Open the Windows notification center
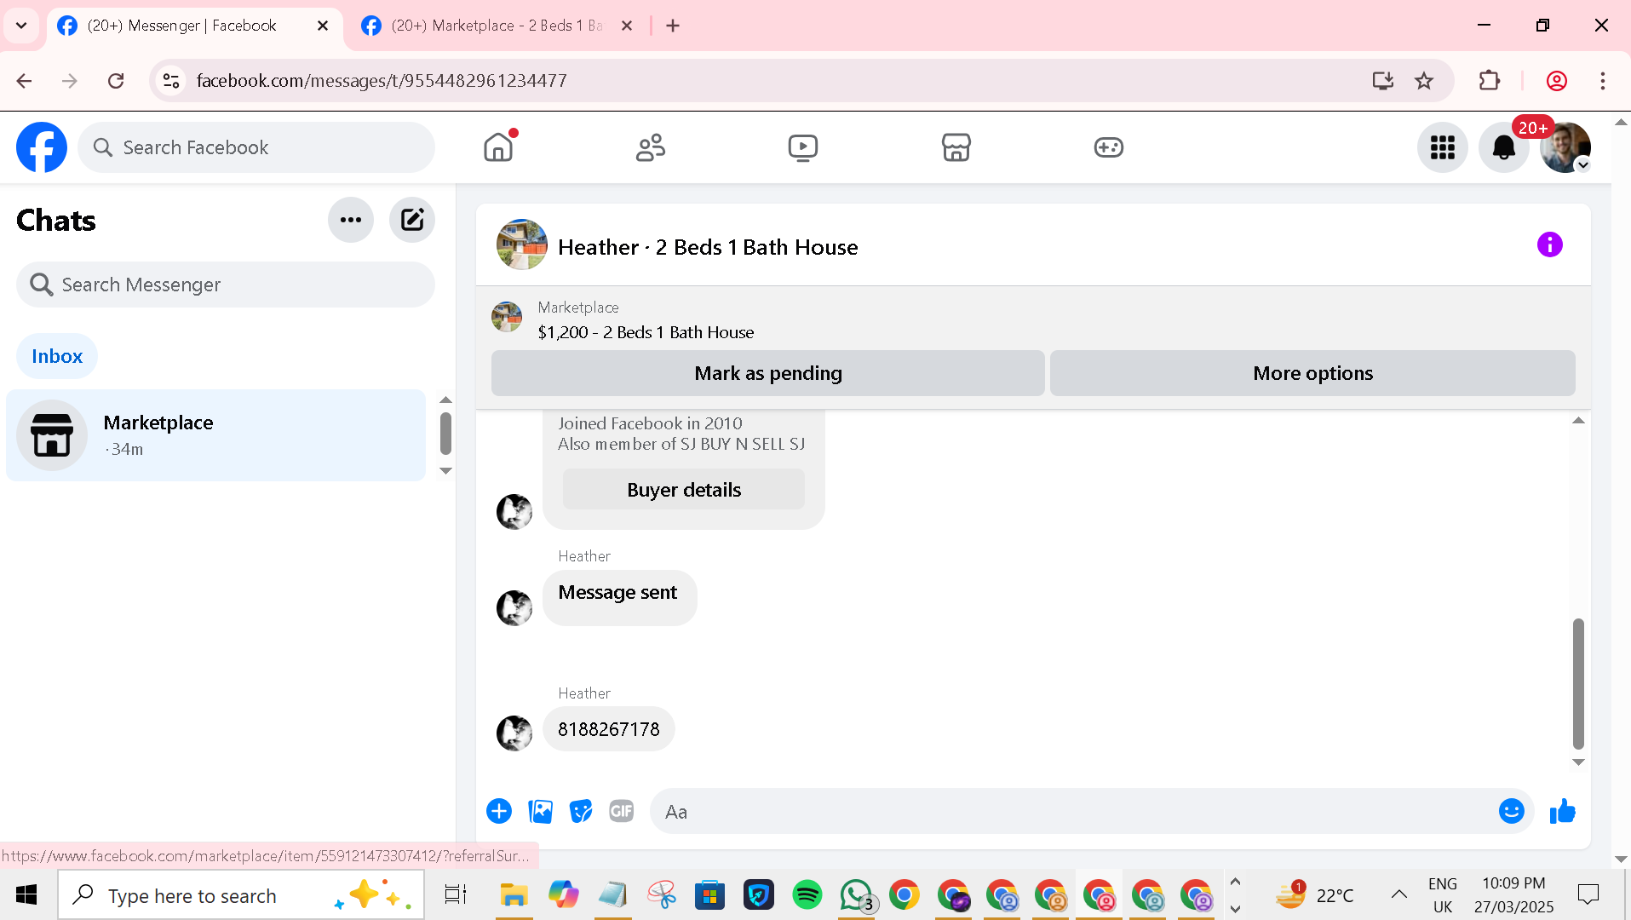Image resolution: width=1631 pixels, height=920 pixels. 1588,894
